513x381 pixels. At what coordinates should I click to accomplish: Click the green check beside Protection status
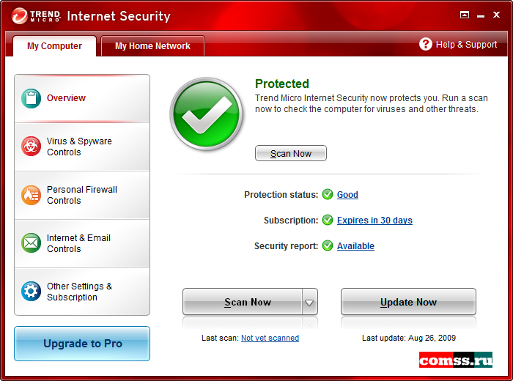coord(328,195)
